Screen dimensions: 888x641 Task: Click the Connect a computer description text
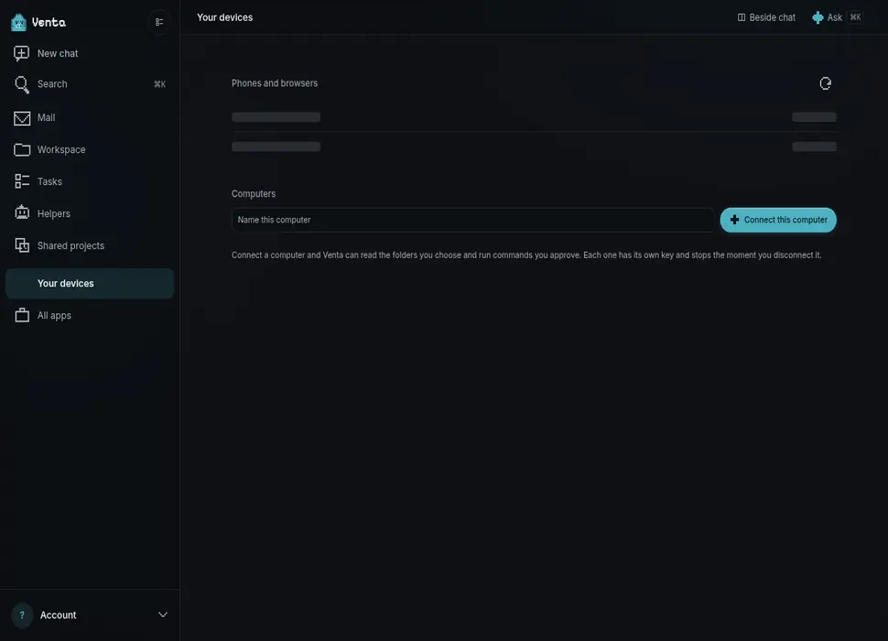coord(526,255)
